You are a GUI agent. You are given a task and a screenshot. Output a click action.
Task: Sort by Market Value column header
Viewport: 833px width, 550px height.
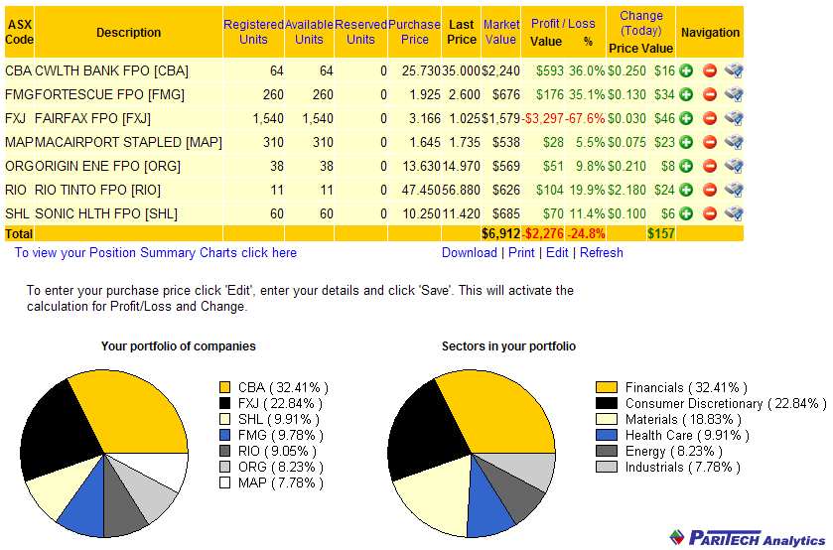pos(501,32)
